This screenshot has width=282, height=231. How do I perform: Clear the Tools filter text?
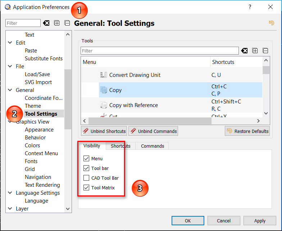click(x=245, y=51)
